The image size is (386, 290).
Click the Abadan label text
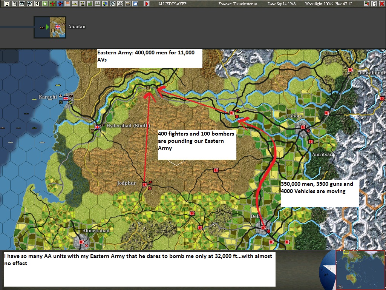coord(77,27)
